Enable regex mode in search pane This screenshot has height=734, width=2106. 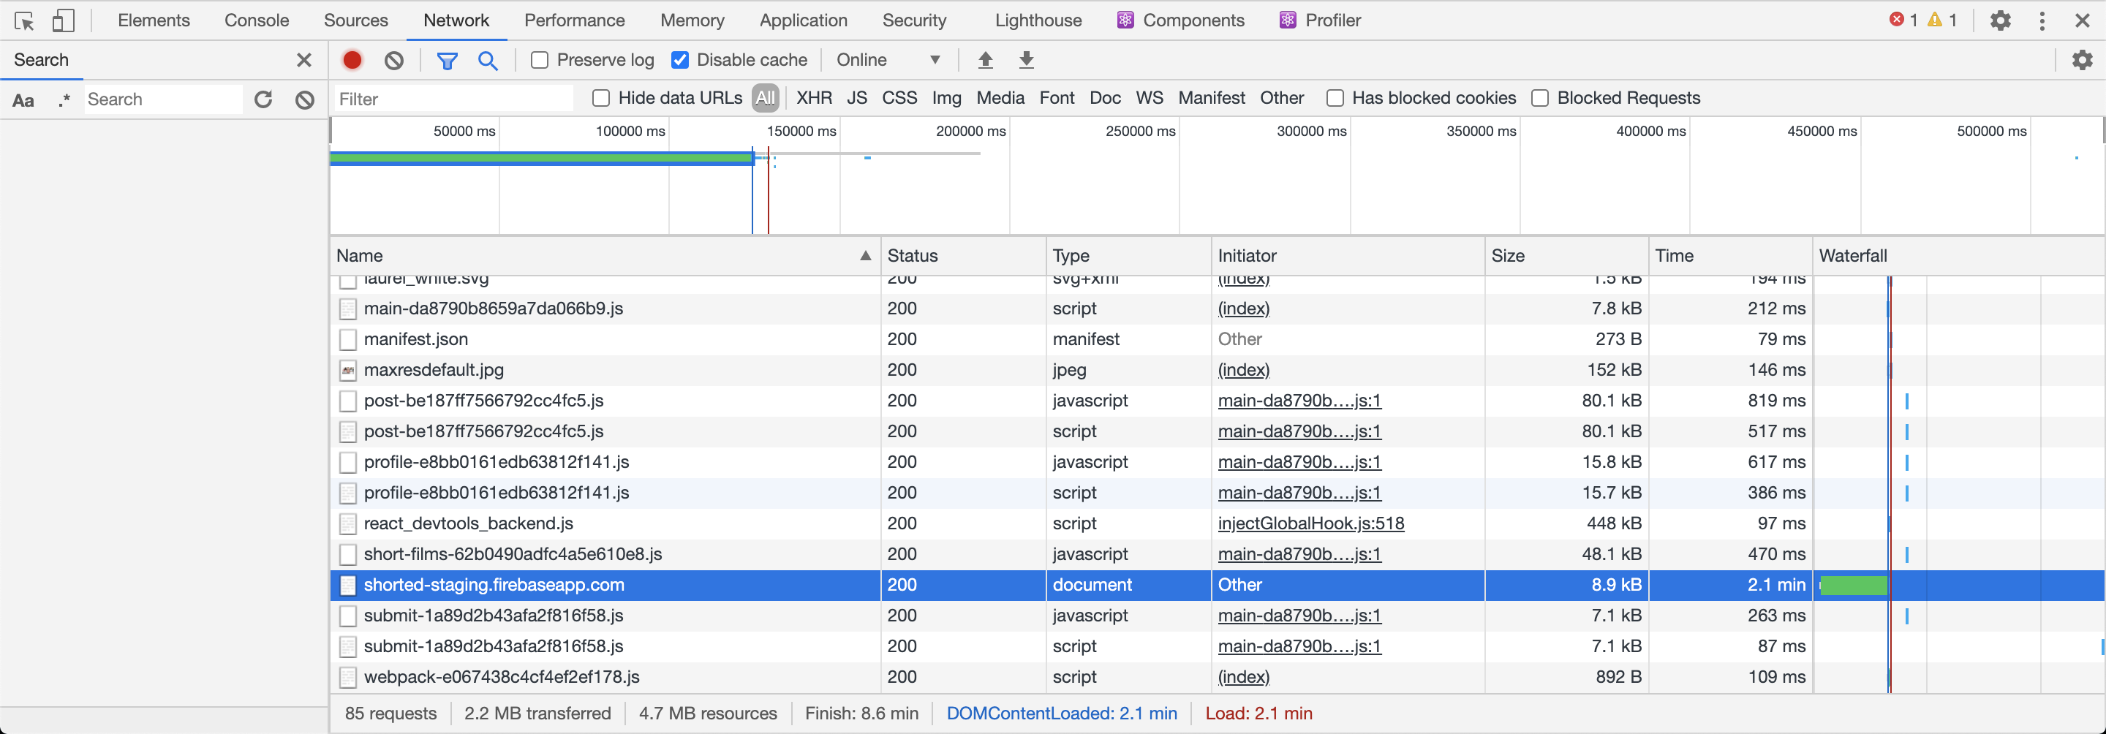pos(64,99)
